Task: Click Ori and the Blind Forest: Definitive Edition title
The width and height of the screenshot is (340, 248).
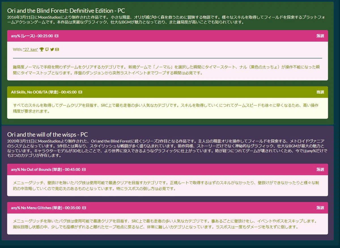Action: point(66,10)
